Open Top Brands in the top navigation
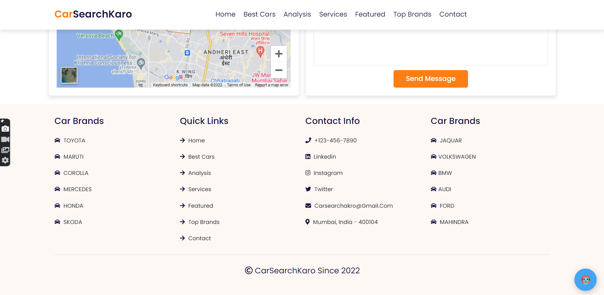 [412, 14]
